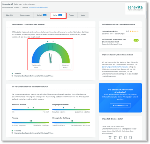Click the Führung slider bar
The width and height of the screenshot is (150, 144).
click(x=30, y=123)
